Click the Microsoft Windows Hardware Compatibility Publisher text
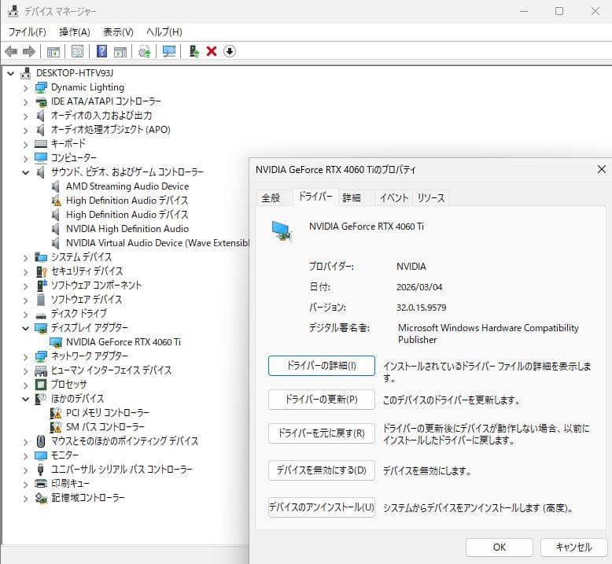The height and width of the screenshot is (564, 612). [488, 334]
